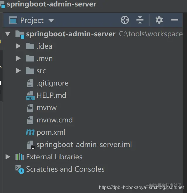Select the "External Libraries" label
This screenshot has height=193, width=187.
coord(54,157)
